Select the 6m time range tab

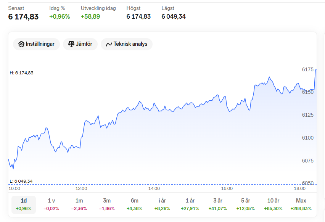(135, 204)
